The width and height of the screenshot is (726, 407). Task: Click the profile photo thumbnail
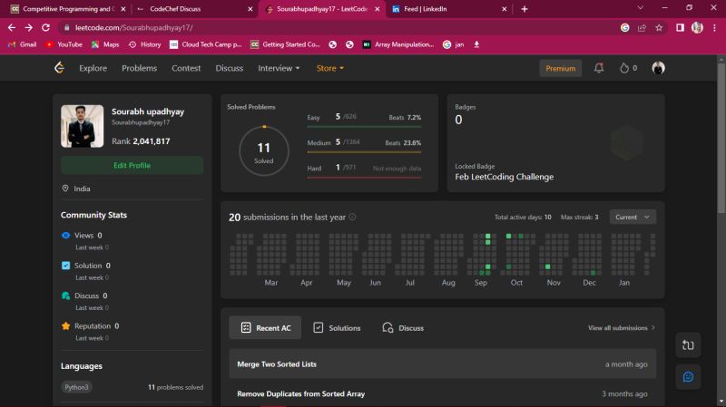pos(82,126)
